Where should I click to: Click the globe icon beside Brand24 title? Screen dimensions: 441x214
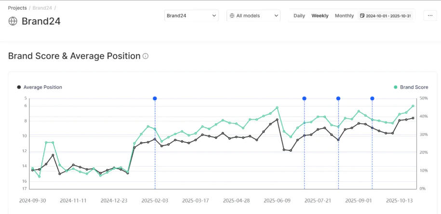click(x=13, y=21)
